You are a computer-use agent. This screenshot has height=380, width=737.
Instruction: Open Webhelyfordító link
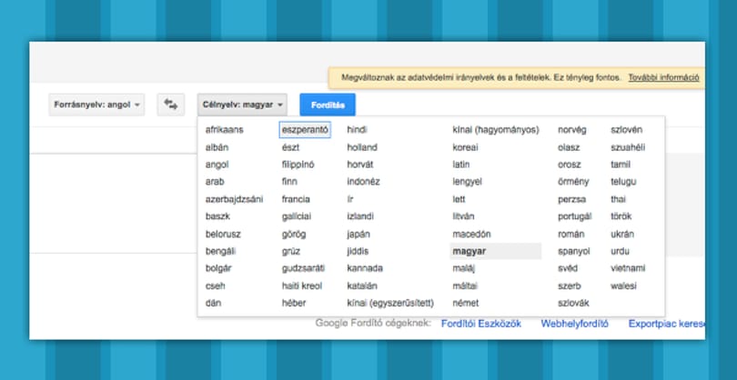(x=574, y=324)
